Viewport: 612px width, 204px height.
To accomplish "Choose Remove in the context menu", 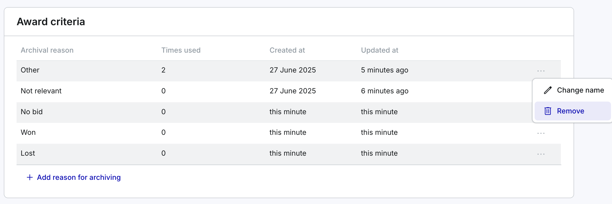I will 573,111.
